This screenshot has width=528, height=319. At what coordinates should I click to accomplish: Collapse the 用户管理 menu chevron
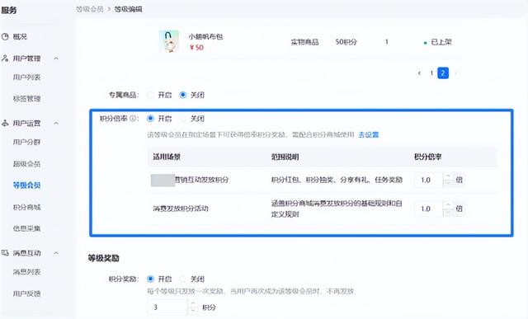[x=56, y=59]
